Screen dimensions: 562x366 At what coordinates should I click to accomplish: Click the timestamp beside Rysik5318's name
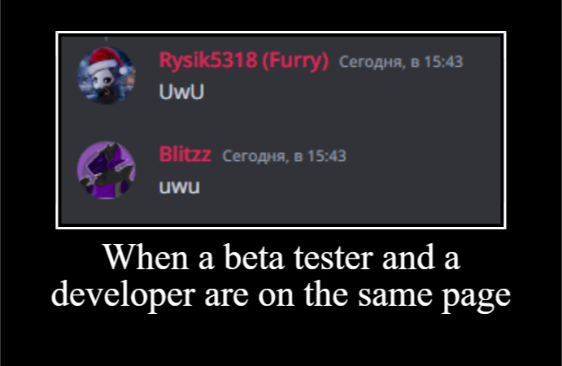[x=401, y=62]
